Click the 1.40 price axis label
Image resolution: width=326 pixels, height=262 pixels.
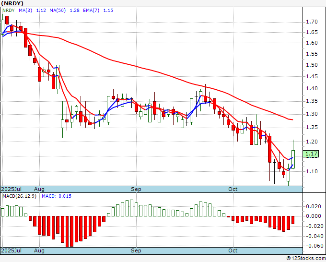coord(312,89)
